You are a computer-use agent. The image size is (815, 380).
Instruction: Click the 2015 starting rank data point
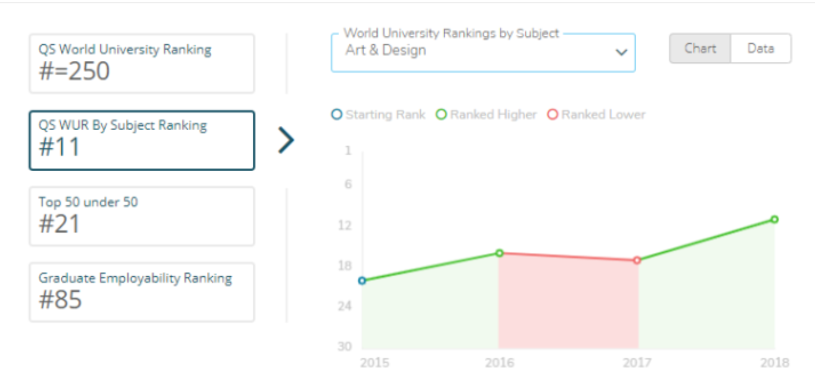point(362,280)
